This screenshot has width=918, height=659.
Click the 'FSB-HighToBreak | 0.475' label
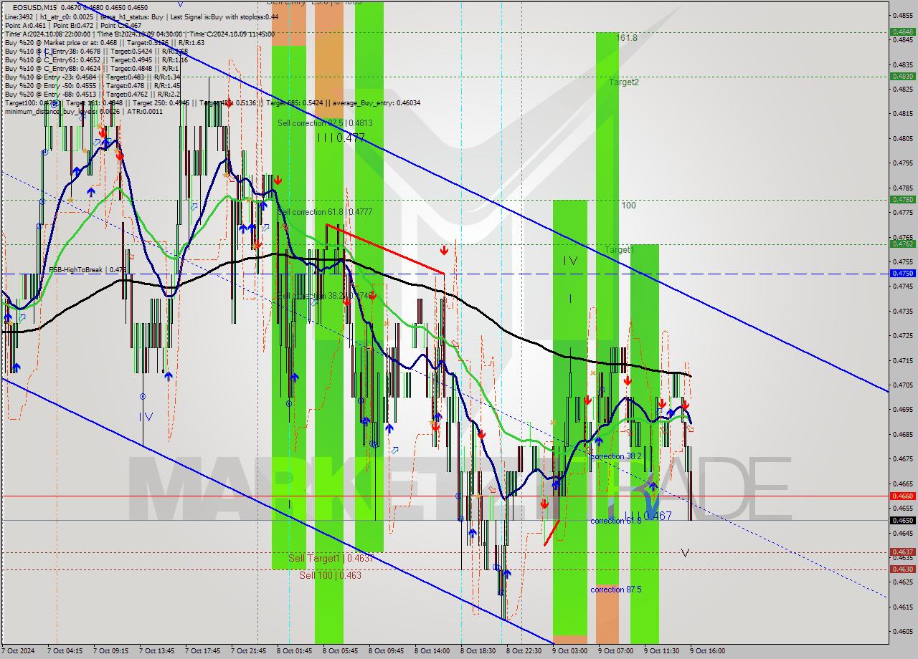(87, 270)
